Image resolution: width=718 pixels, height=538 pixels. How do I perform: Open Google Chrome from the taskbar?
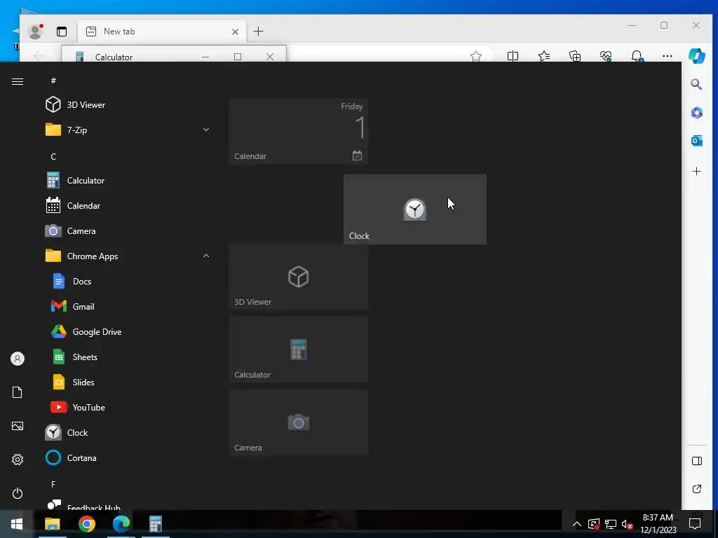click(x=86, y=524)
